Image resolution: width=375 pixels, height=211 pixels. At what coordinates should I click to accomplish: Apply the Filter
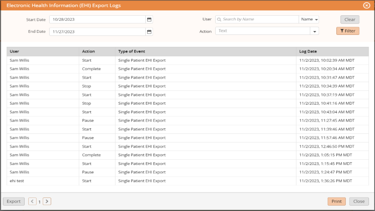tap(348, 31)
